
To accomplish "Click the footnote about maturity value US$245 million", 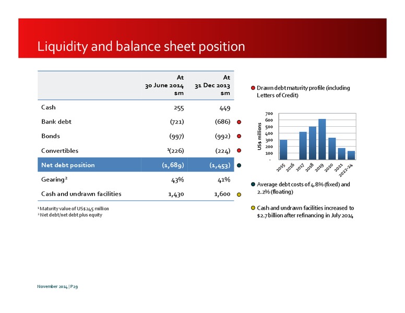I will pyautogui.click(x=73, y=209).
